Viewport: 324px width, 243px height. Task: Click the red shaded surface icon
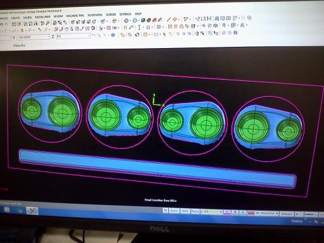click(x=154, y=20)
